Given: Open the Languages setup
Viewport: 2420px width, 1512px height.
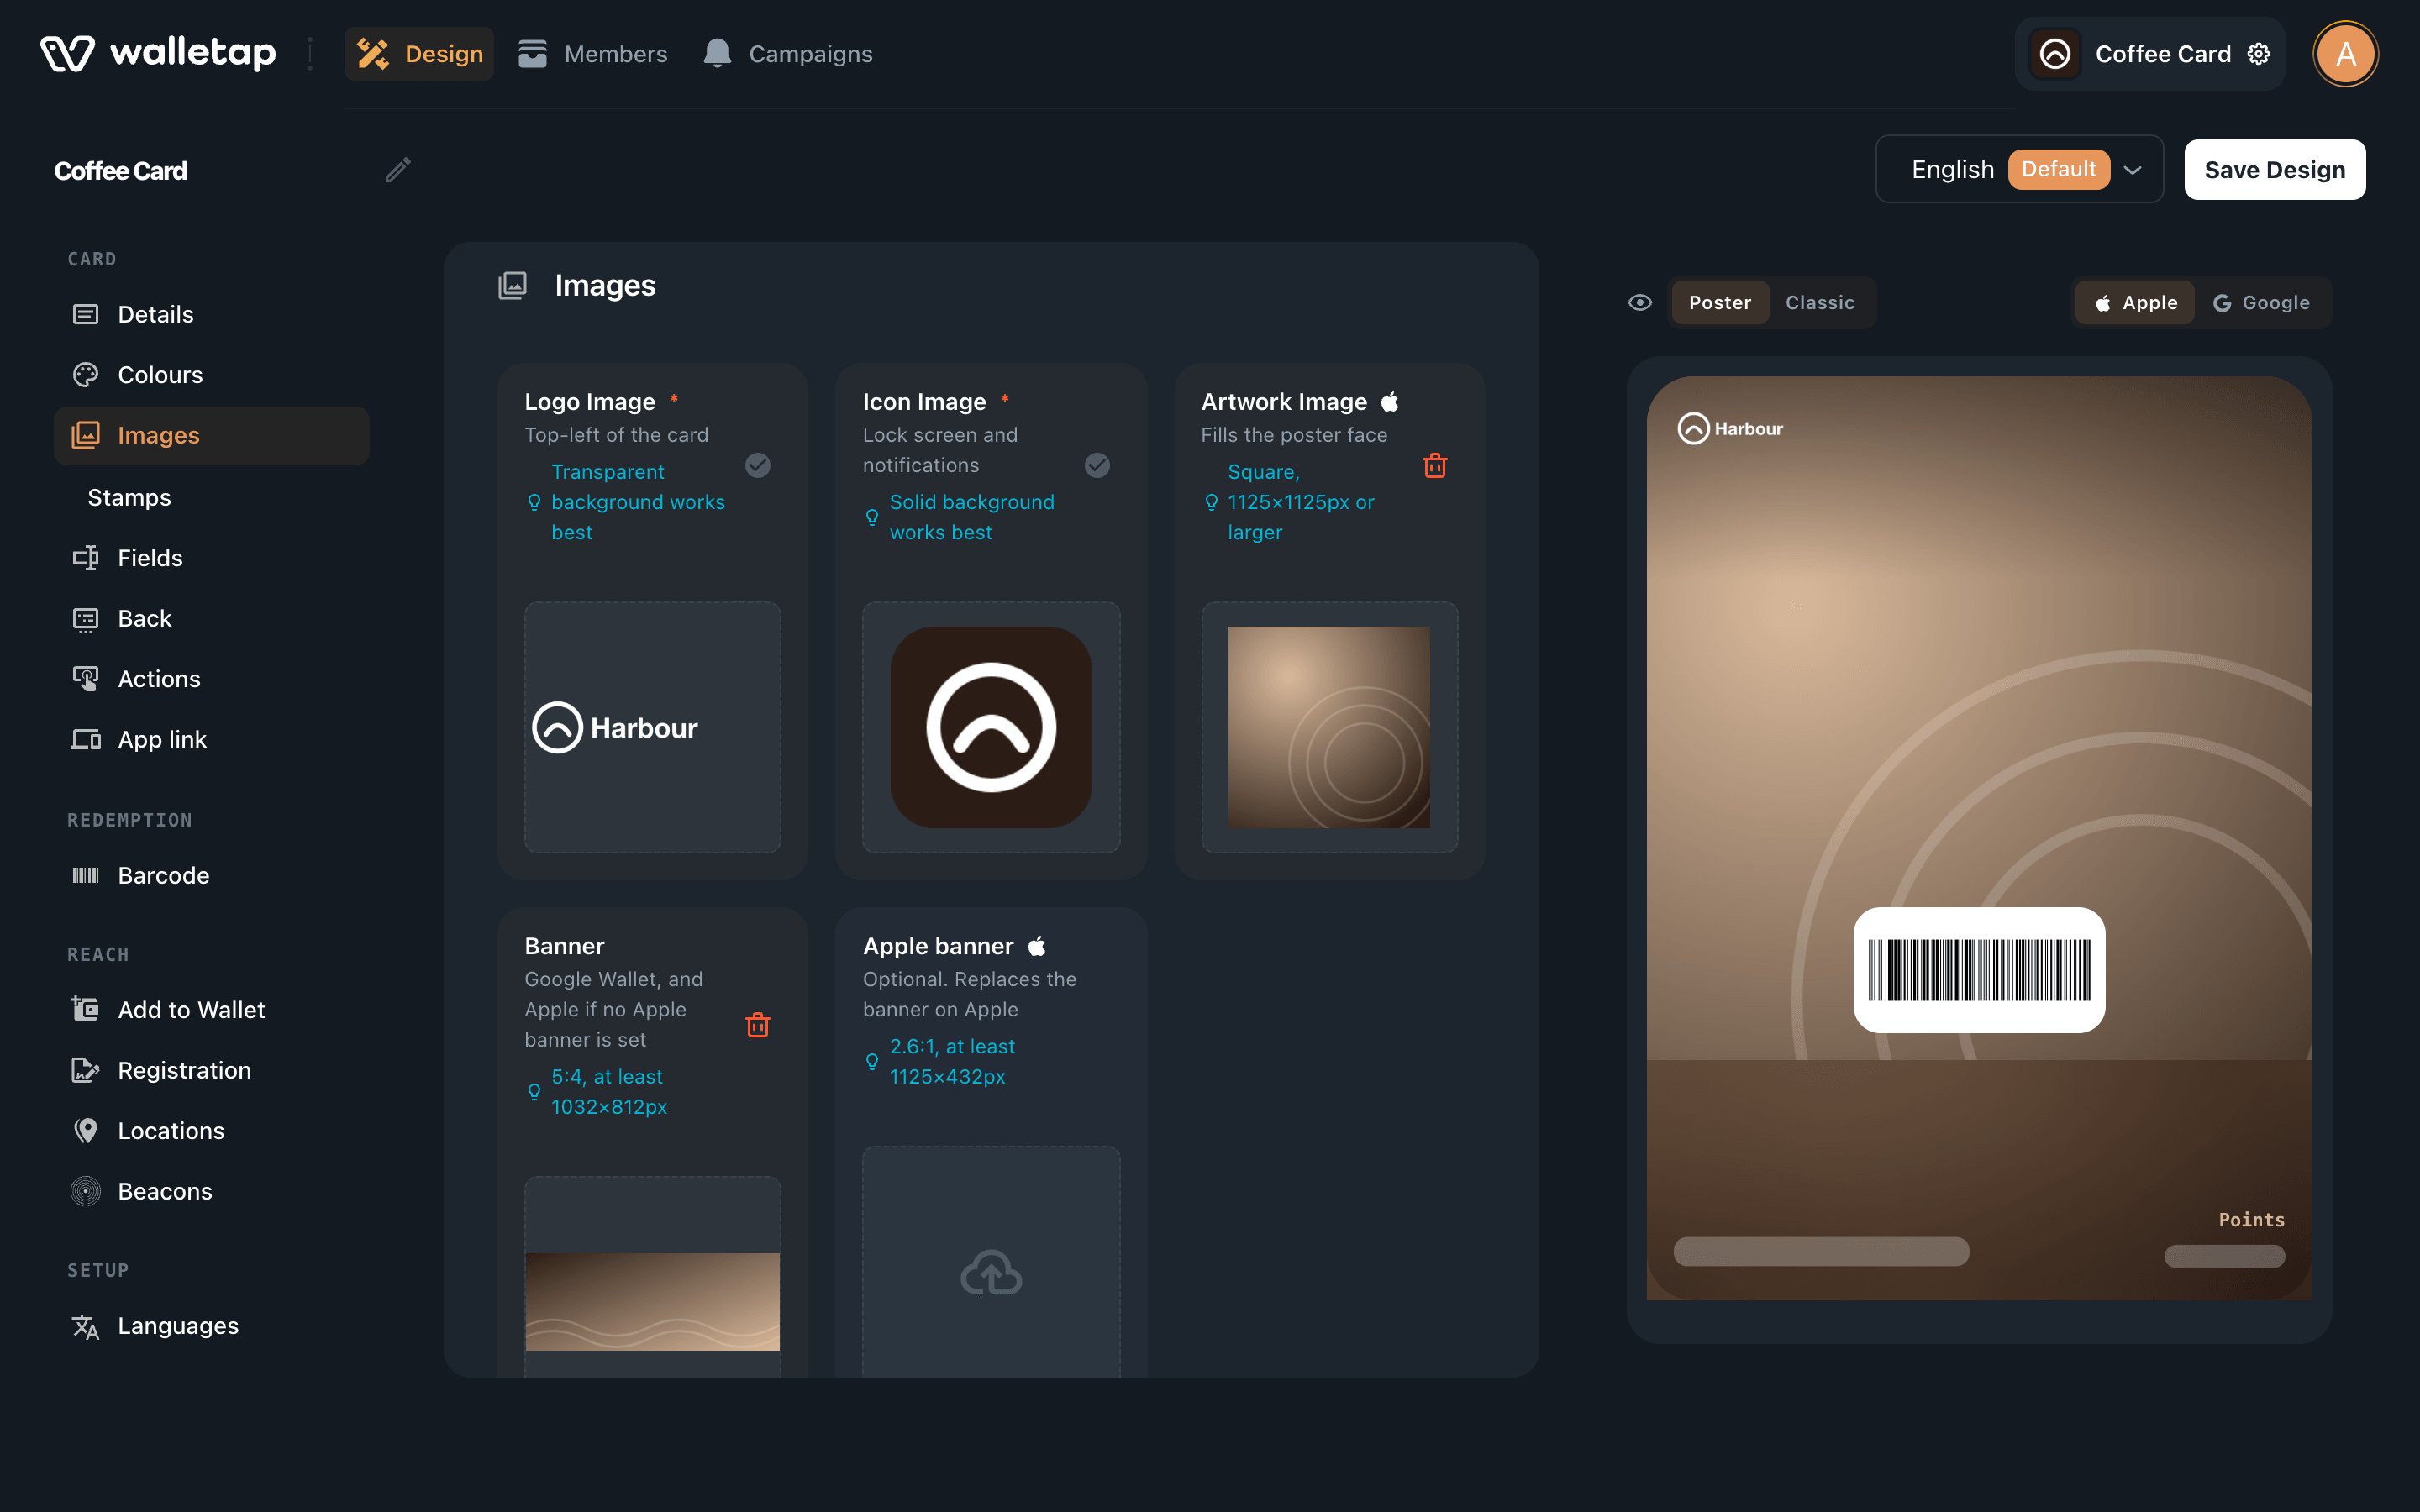Looking at the screenshot, I should [x=212, y=1326].
